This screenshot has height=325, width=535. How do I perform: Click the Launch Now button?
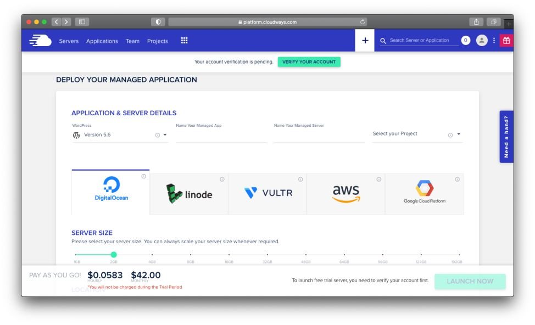click(470, 281)
